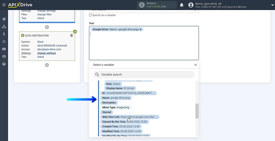Screen dimensions: 275x141
Task: Click Slack system value
Action: pyautogui.click(x=40, y=42)
